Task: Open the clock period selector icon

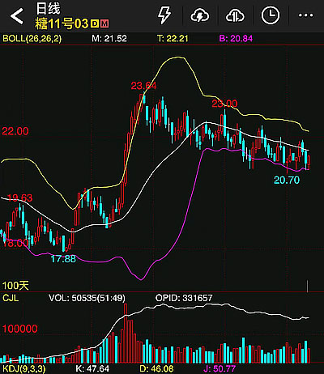Action: pyautogui.click(x=270, y=15)
